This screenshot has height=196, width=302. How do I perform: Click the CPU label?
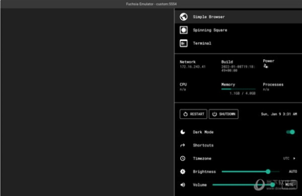point(183,84)
